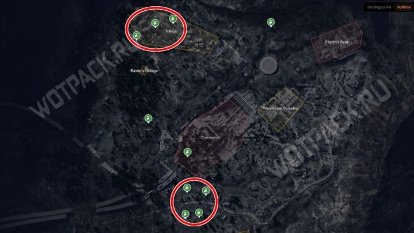Select the Surface map layer
Screen dimensions: 414x233
(403, 7)
